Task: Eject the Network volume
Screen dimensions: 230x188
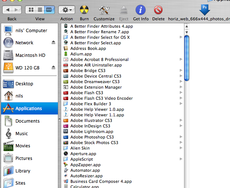Action: tap(53, 42)
